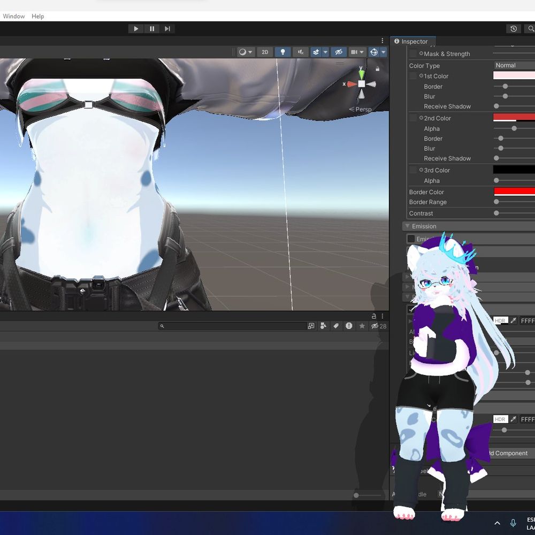The width and height of the screenshot is (535, 535).
Task: Click the Contrast slider handle
Action: click(x=496, y=213)
